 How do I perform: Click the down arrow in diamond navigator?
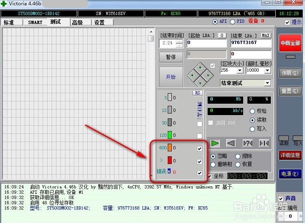(200, 83)
